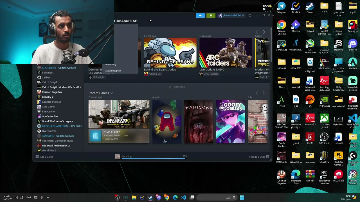Click the trash icon on Modern Warfare card
The height and width of the screenshot is (202, 360).
(x=96, y=136)
